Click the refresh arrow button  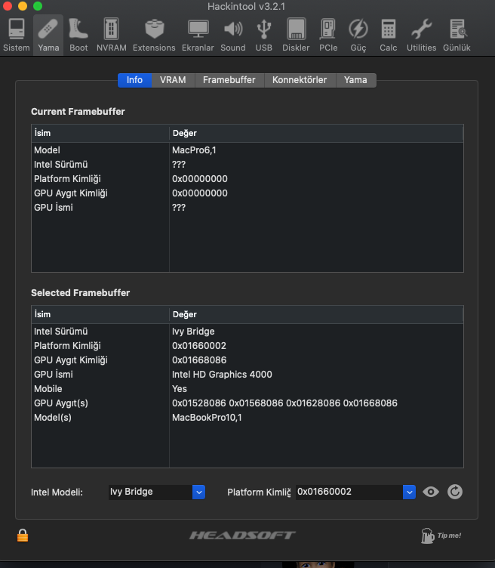click(454, 492)
